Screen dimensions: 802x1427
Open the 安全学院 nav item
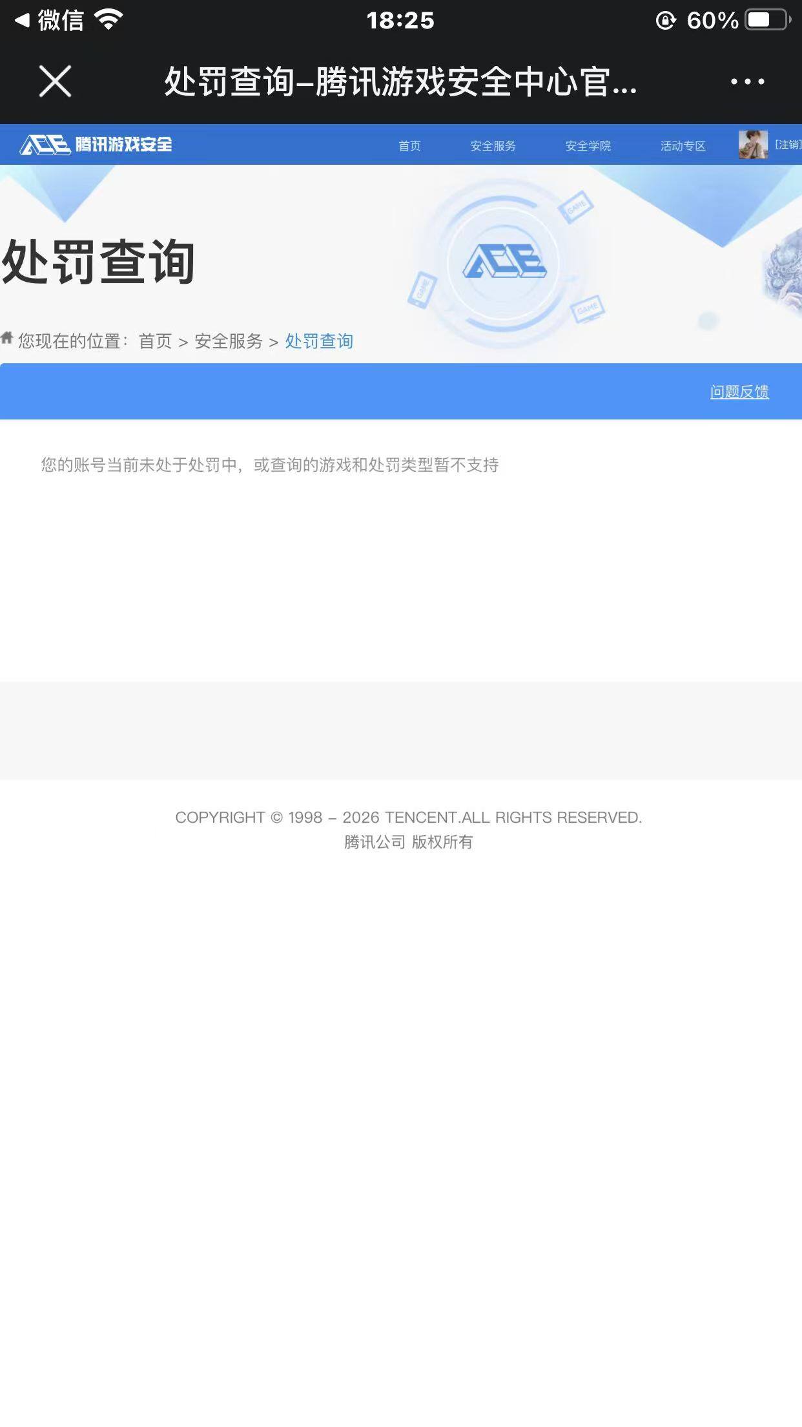[588, 145]
